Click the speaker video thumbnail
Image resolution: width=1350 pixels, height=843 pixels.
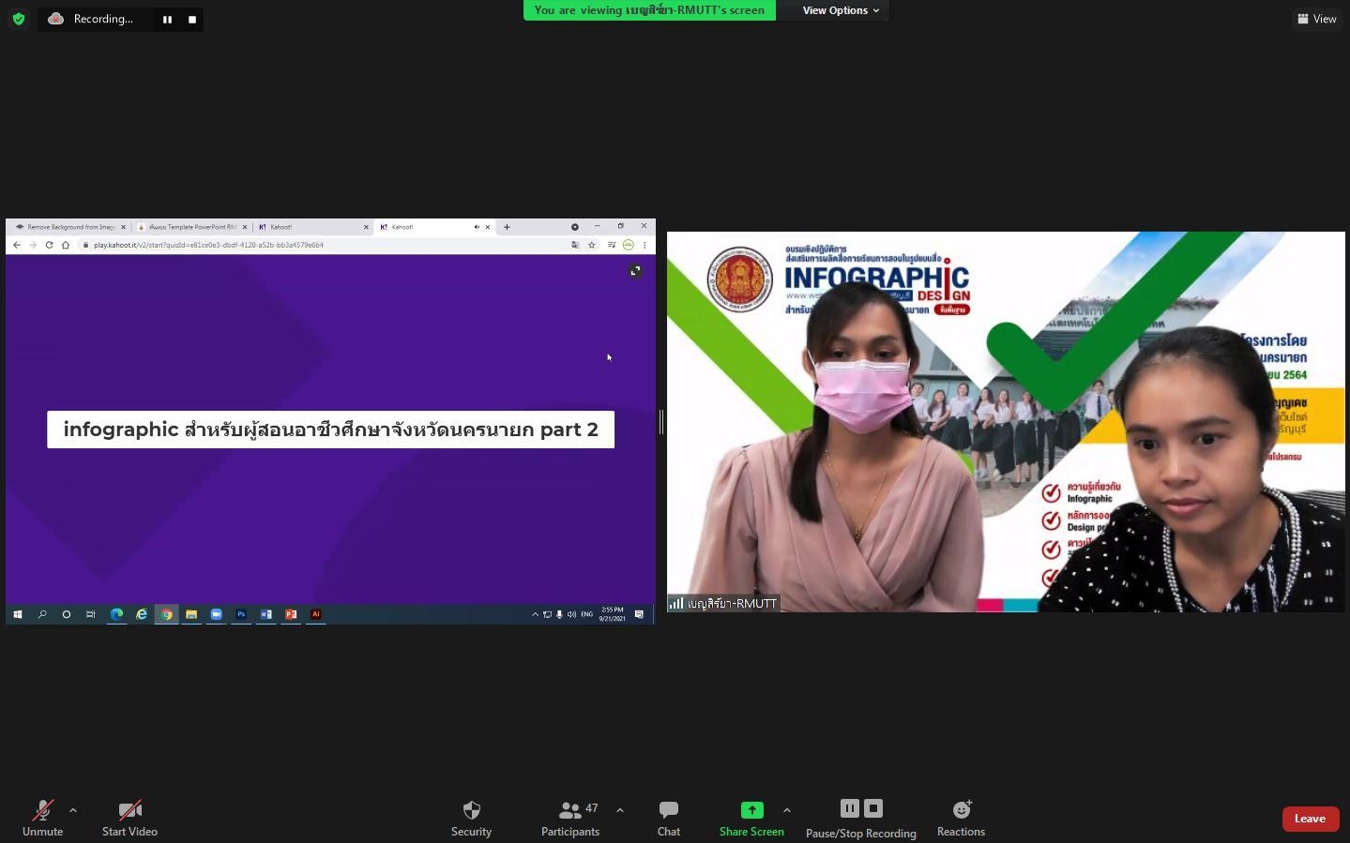click(x=1006, y=422)
